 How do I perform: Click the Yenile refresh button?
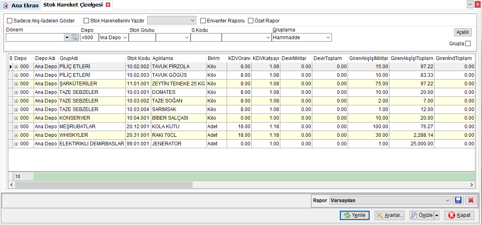pos(355,215)
